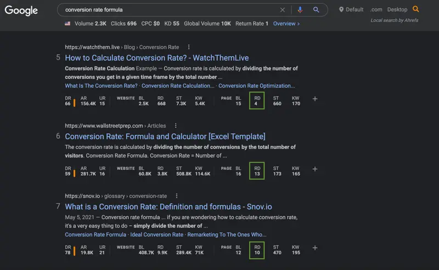Image resolution: width=439 pixels, height=270 pixels.
Task: Follow the Conversion Rate Calculation... sitelink
Action: coord(178,86)
